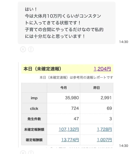Open the 13,774円 monthly confirmed reward link
Viewport: 136px width, 154px height.
(70, 140)
